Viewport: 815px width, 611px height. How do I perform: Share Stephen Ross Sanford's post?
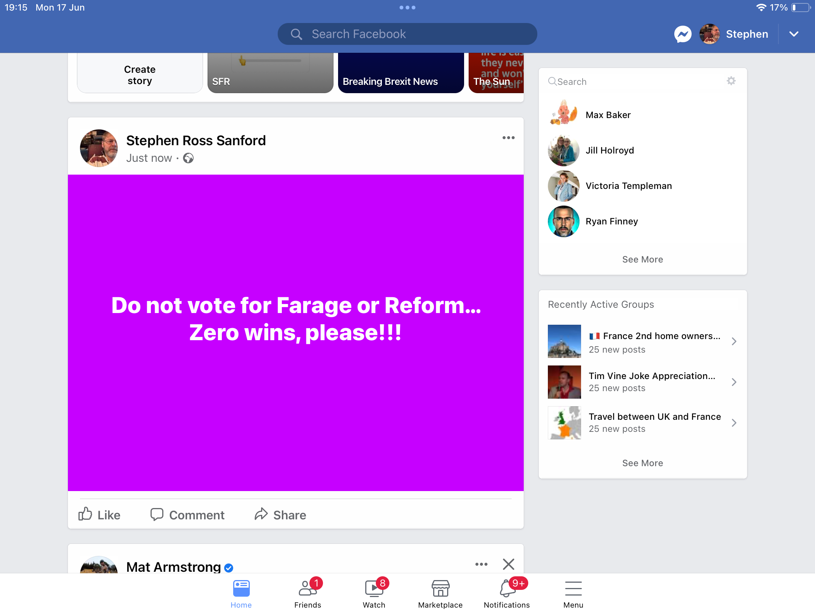(x=280, y=514)
